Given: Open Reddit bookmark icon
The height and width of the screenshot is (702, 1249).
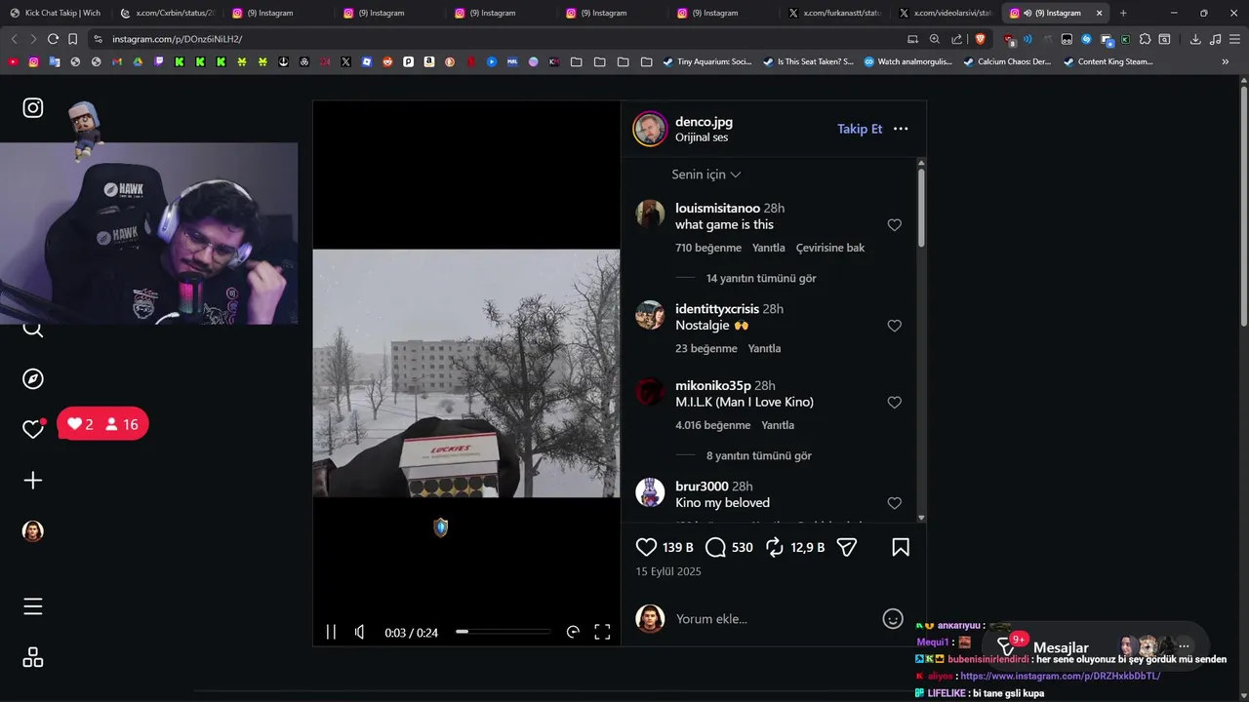Looking at the screenshot, I should click(387, 61).
